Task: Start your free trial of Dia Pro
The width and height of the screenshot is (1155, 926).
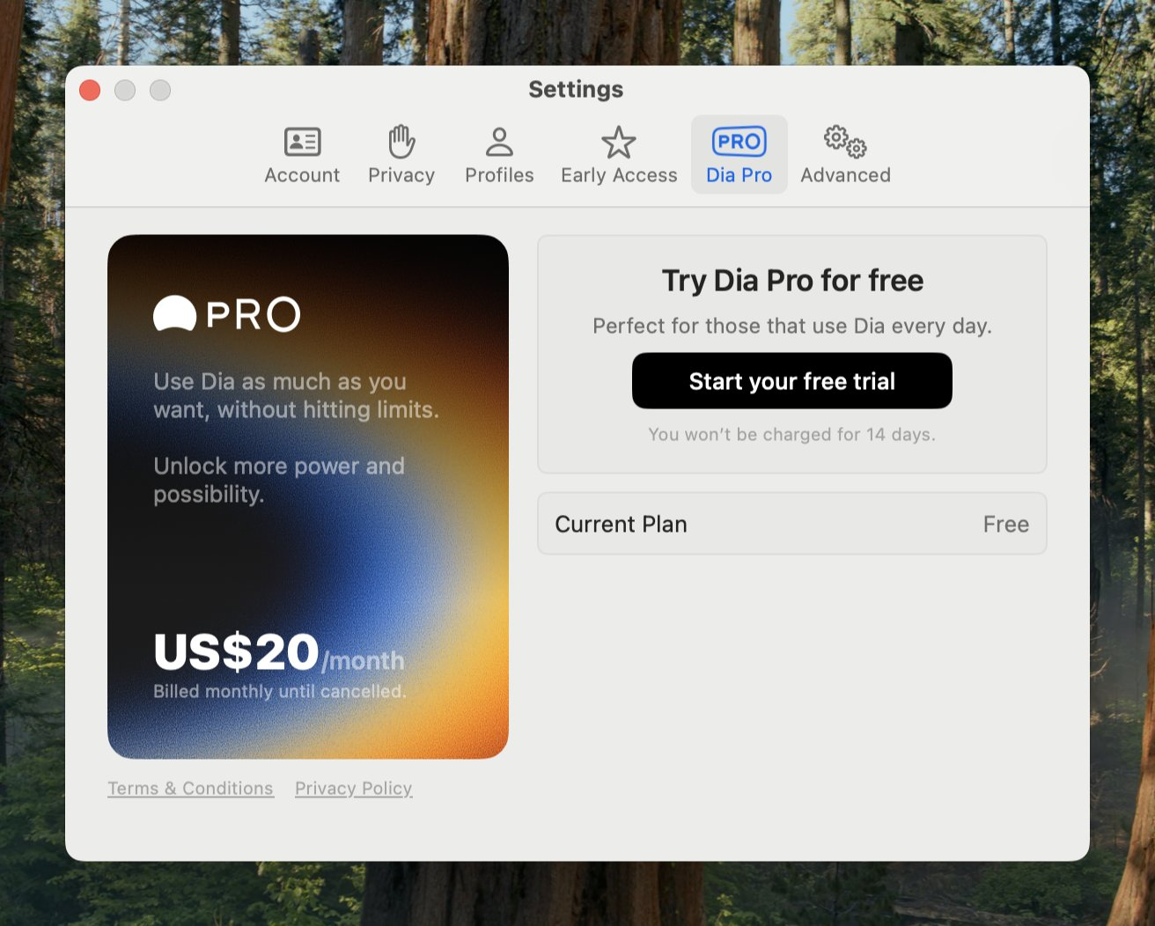Action: point(792,381)
